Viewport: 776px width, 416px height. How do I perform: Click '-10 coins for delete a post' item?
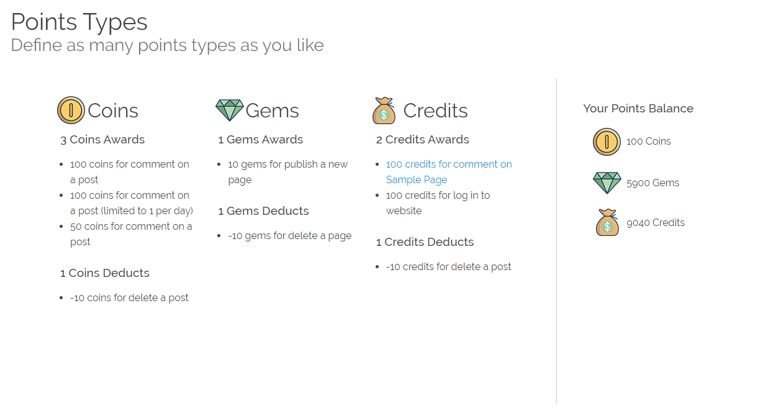point(129,298)
